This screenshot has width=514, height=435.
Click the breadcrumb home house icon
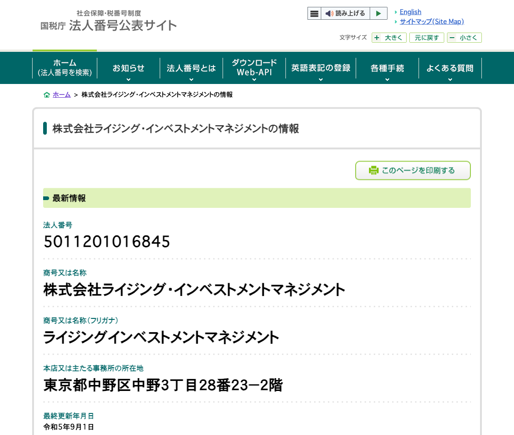[47, 95]
